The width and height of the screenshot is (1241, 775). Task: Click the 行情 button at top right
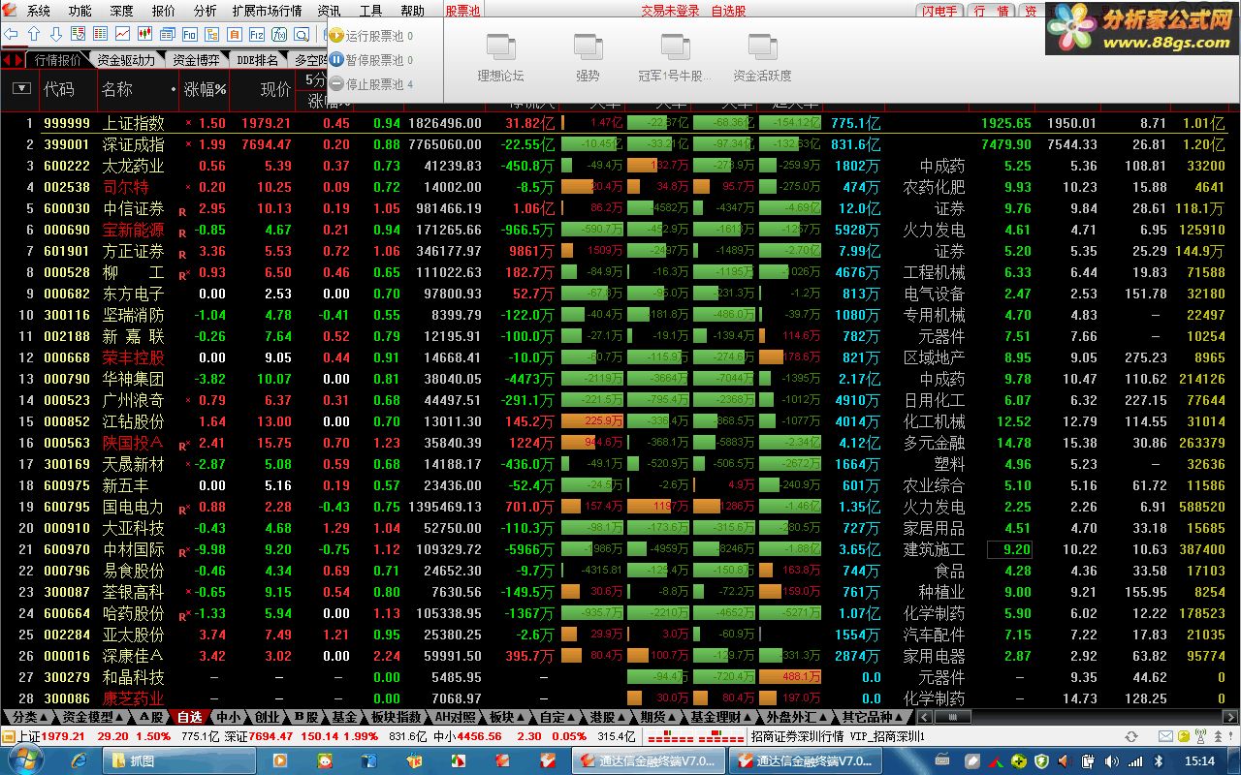click(992, 11)
